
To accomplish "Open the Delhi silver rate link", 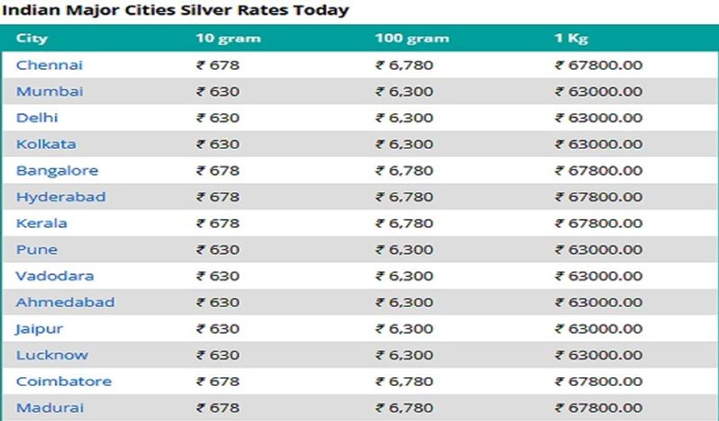I will 37,118.
